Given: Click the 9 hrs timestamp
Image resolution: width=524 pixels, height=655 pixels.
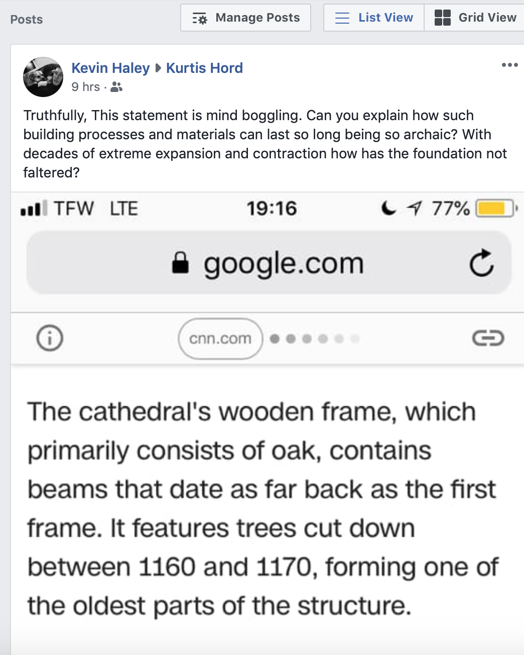Looking at the screenshot, I should pyautogui.click(x=85, y=87).
